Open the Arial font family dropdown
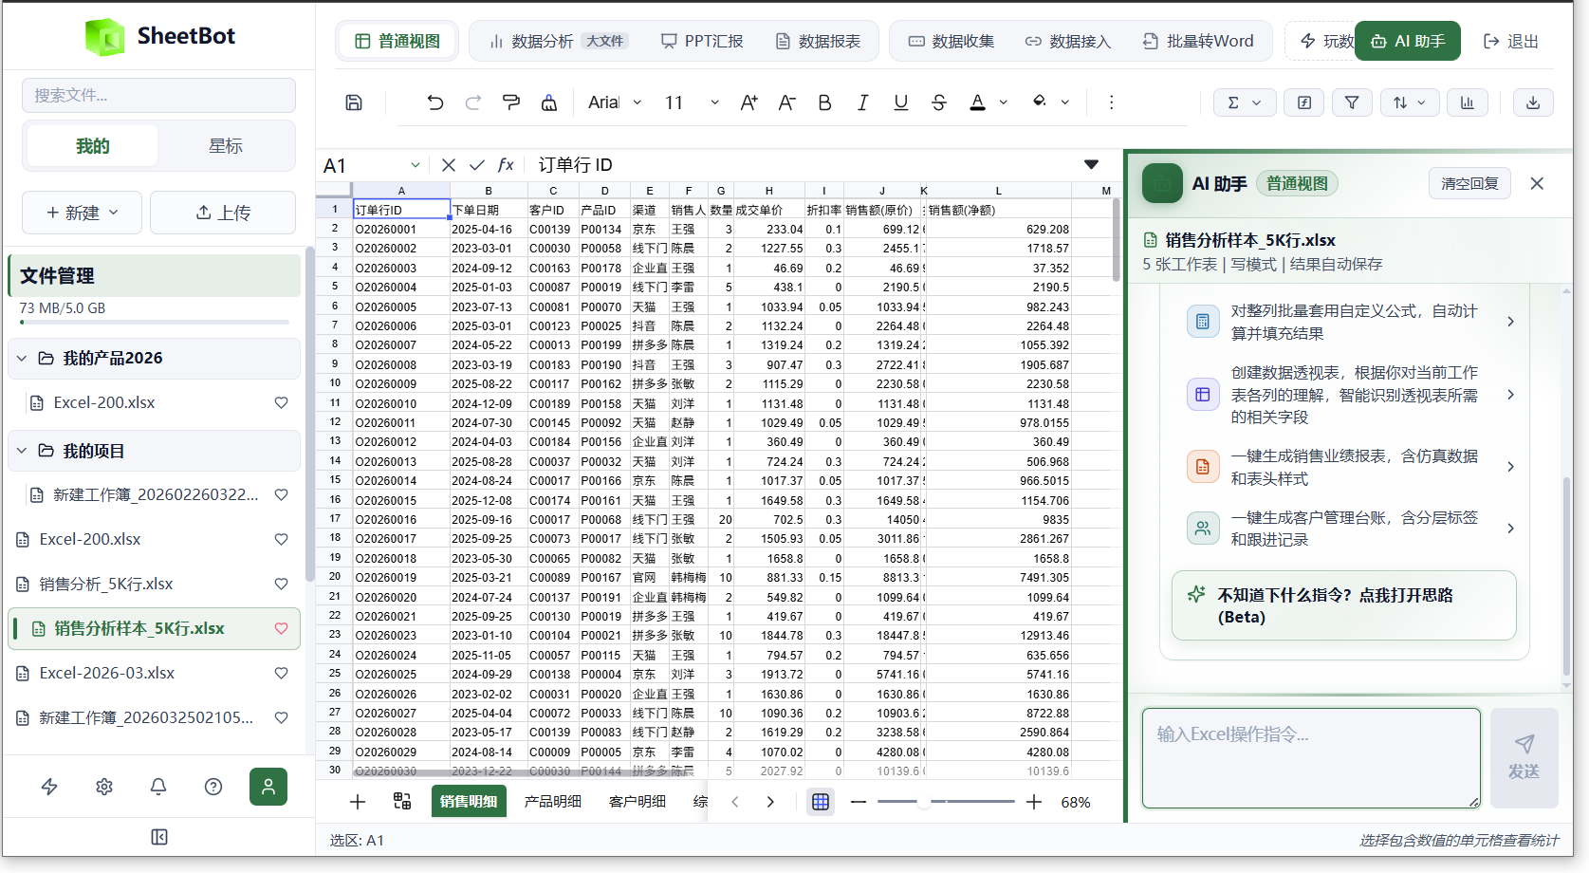This screenshot has width=1589, height=873. click(x=615, y=102)
